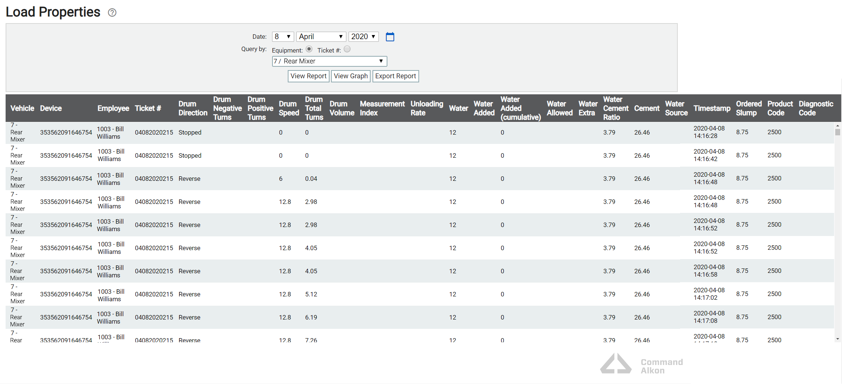842x384 pixels.
Task: Open the day dropdown showing 8
Action: pos(283,37)
